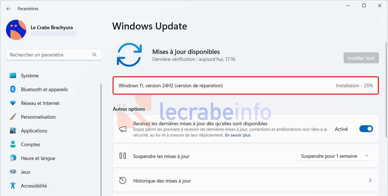Open the Jeux gamepad icon
Viewport: 388px width, 196px height.
tap(13, 172)
